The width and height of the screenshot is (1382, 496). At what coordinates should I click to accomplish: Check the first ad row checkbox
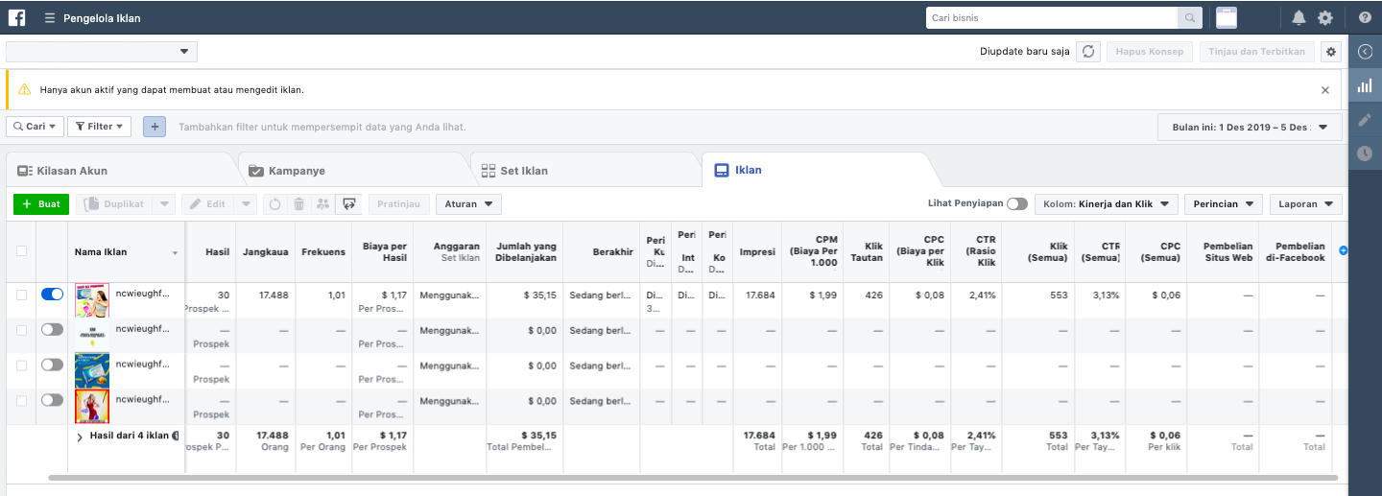pos(21,295)
